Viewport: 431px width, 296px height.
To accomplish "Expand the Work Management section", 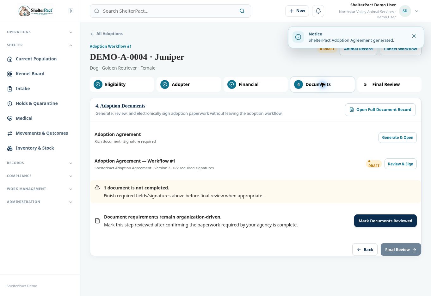I will (x=40, y=189).
